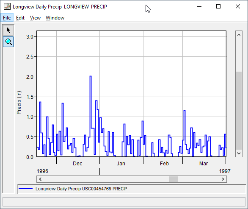248x209 pixels.
Task: Click the 3.0 y-axis tick label
Action: [x=30, y=37]
